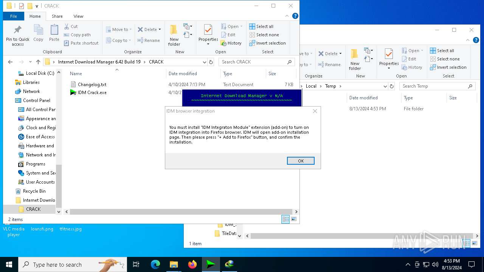Open File Explorer from taskbar

click(x=174, y=264)
